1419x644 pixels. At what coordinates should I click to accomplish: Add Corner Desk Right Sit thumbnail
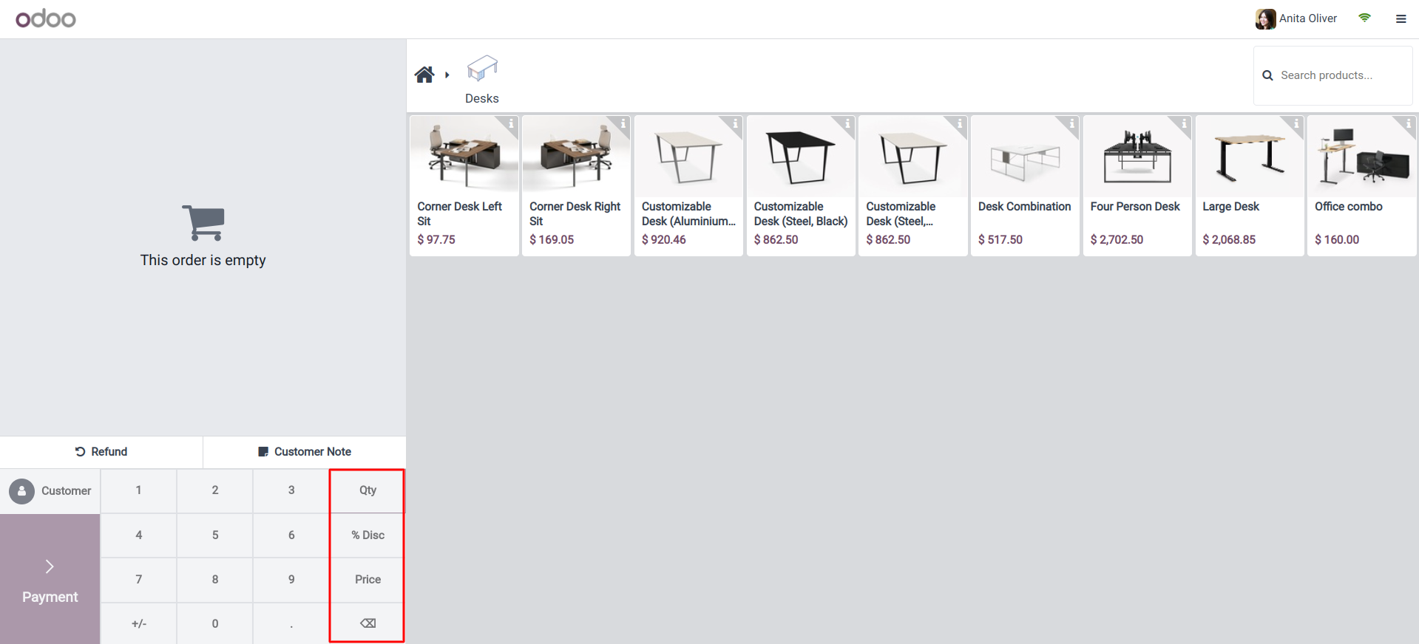[x=577, y=157]
